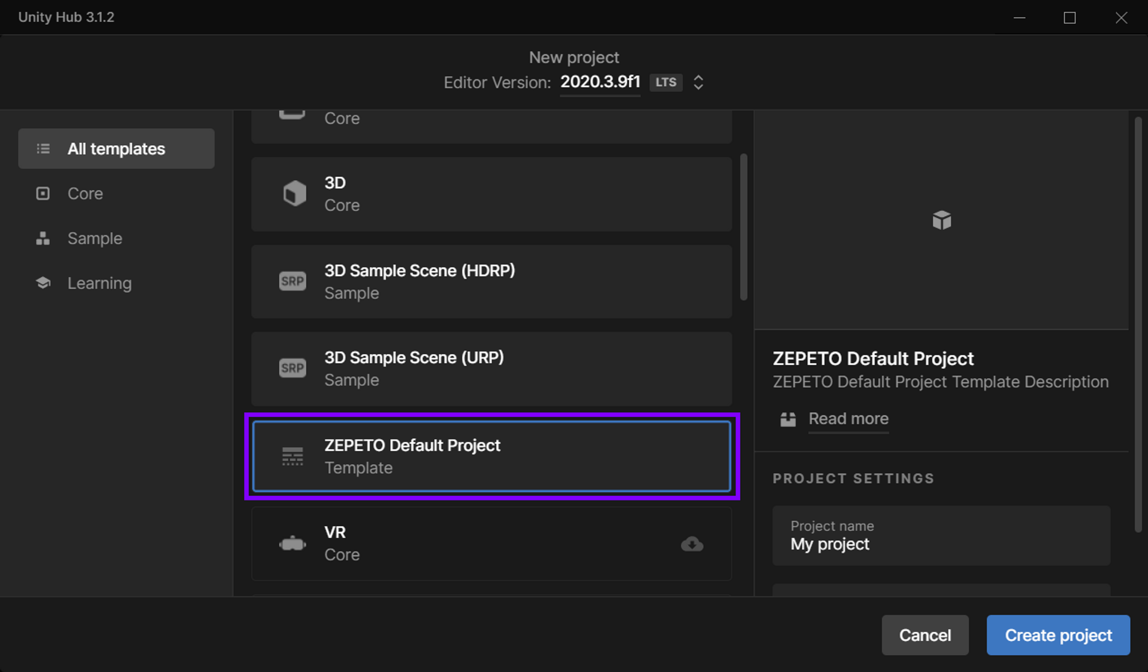Click the 2020.3.9f1 editor version text

click(600, 82)
